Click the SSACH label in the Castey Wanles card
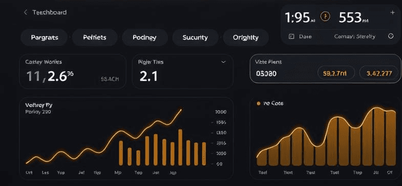 pyautogui.click(x=110, y=79)
